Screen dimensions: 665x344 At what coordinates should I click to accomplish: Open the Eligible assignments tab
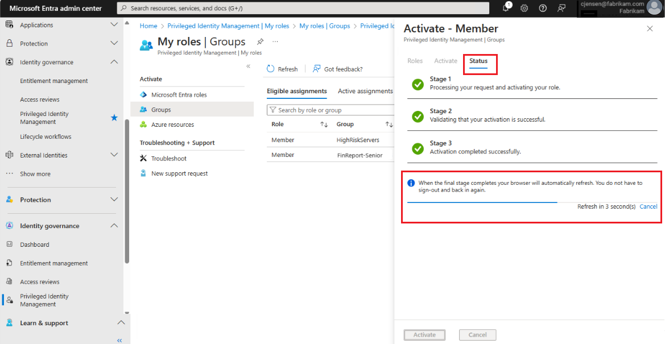pyautogui.click(x=297, y=91)
